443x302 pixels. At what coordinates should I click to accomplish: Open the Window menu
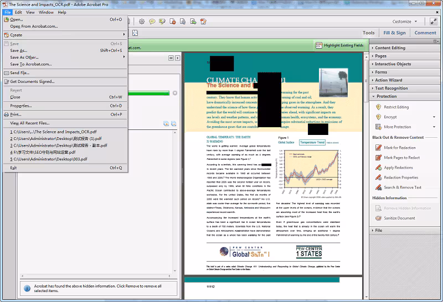(x=46, y=12)
